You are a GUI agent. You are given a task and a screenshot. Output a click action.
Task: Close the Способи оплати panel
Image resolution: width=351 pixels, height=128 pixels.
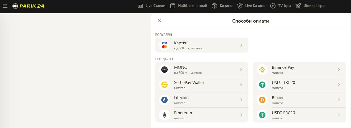(159, 20)
